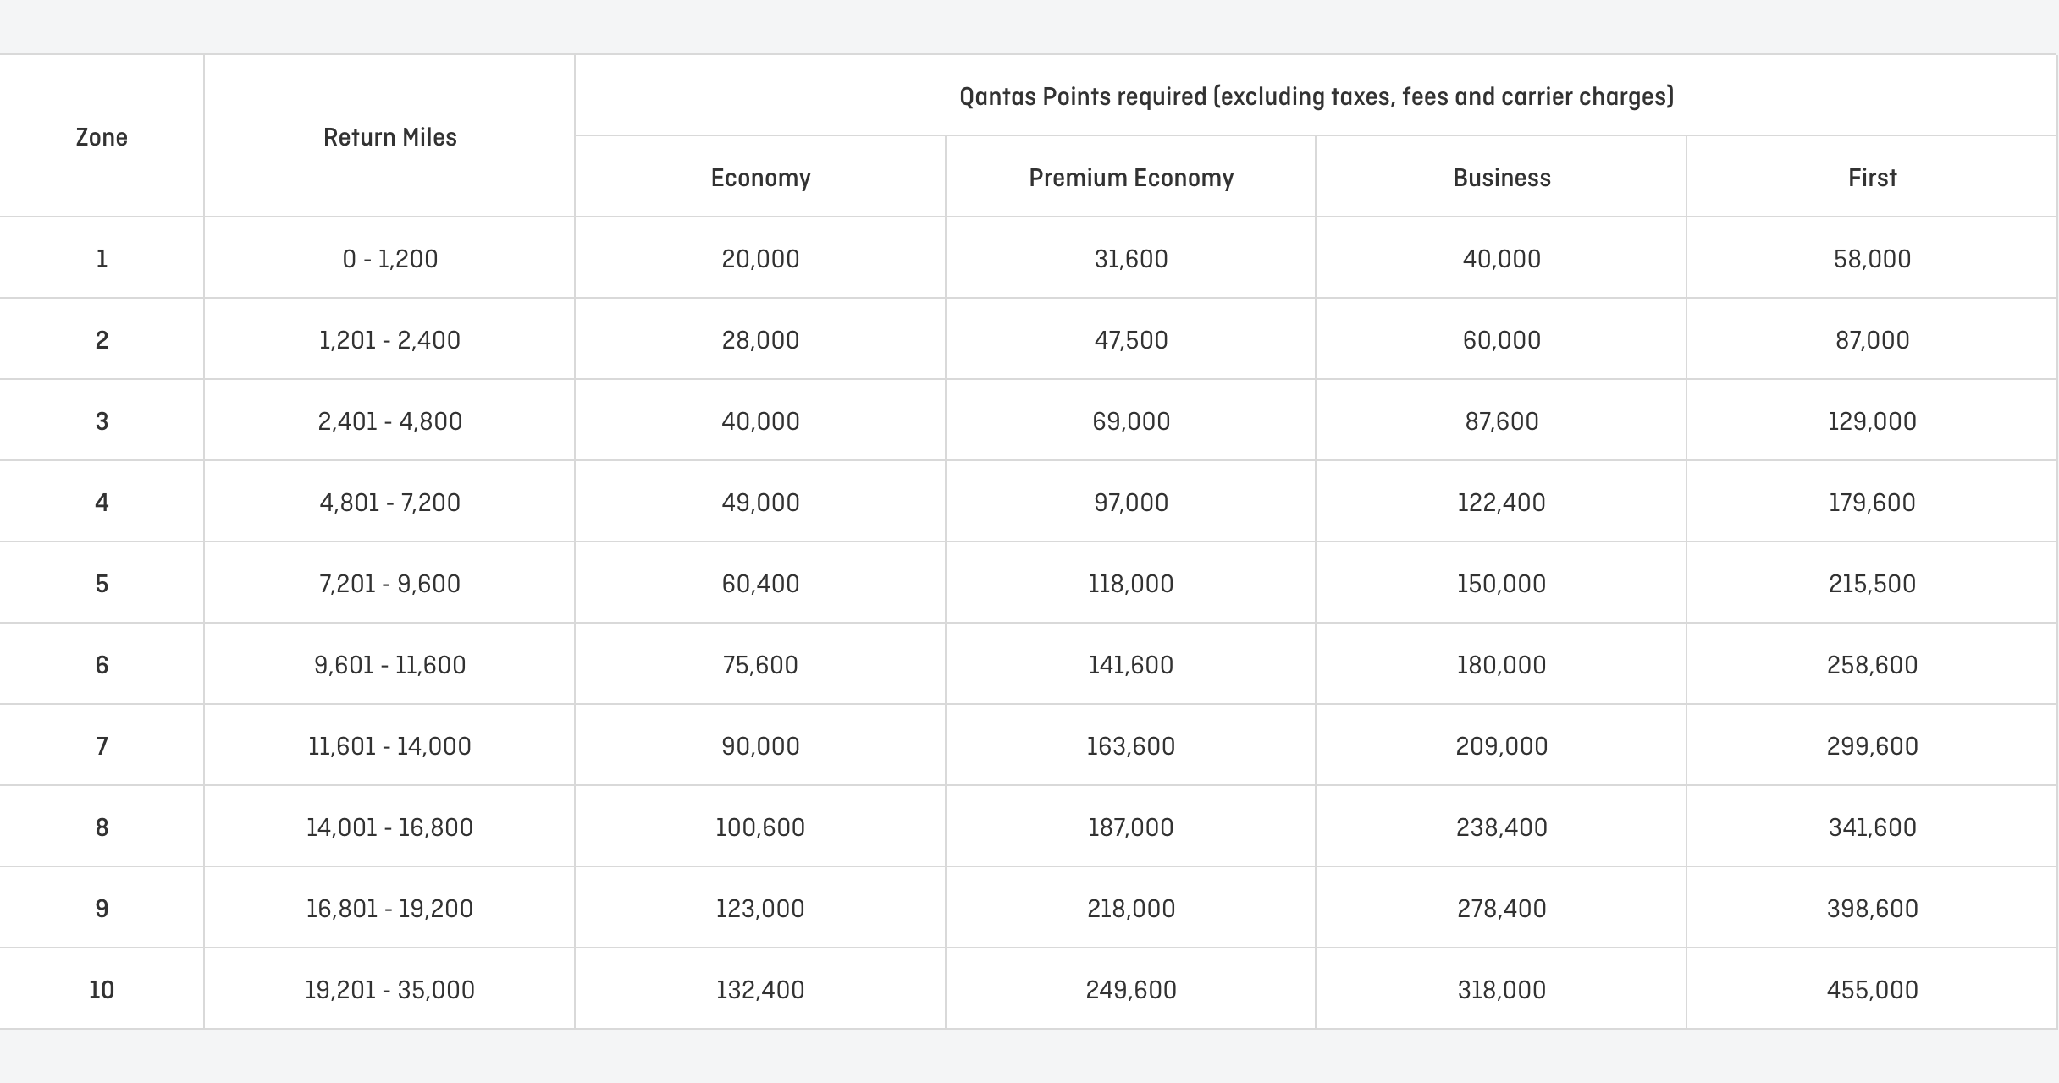The width and height of the screenshot is (2059, 1083).
Task: Select the 47,500 Premium Economy cell
Action: 1130,339
